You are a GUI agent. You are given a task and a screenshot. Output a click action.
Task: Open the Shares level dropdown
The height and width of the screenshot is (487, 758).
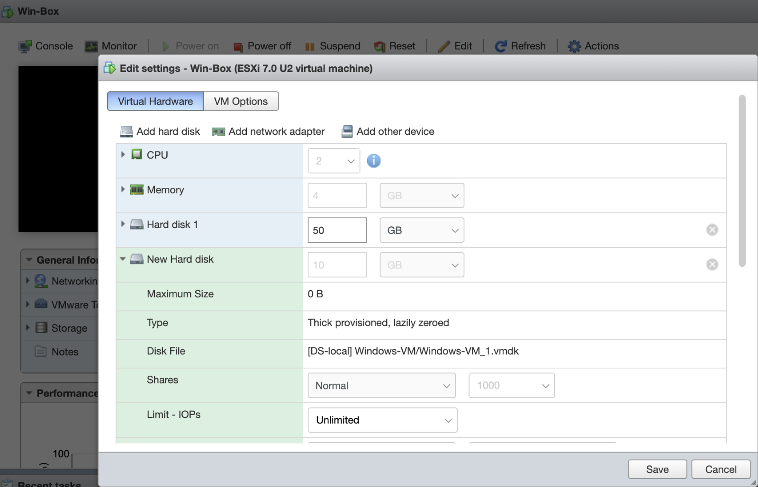(x=382, y=385)
